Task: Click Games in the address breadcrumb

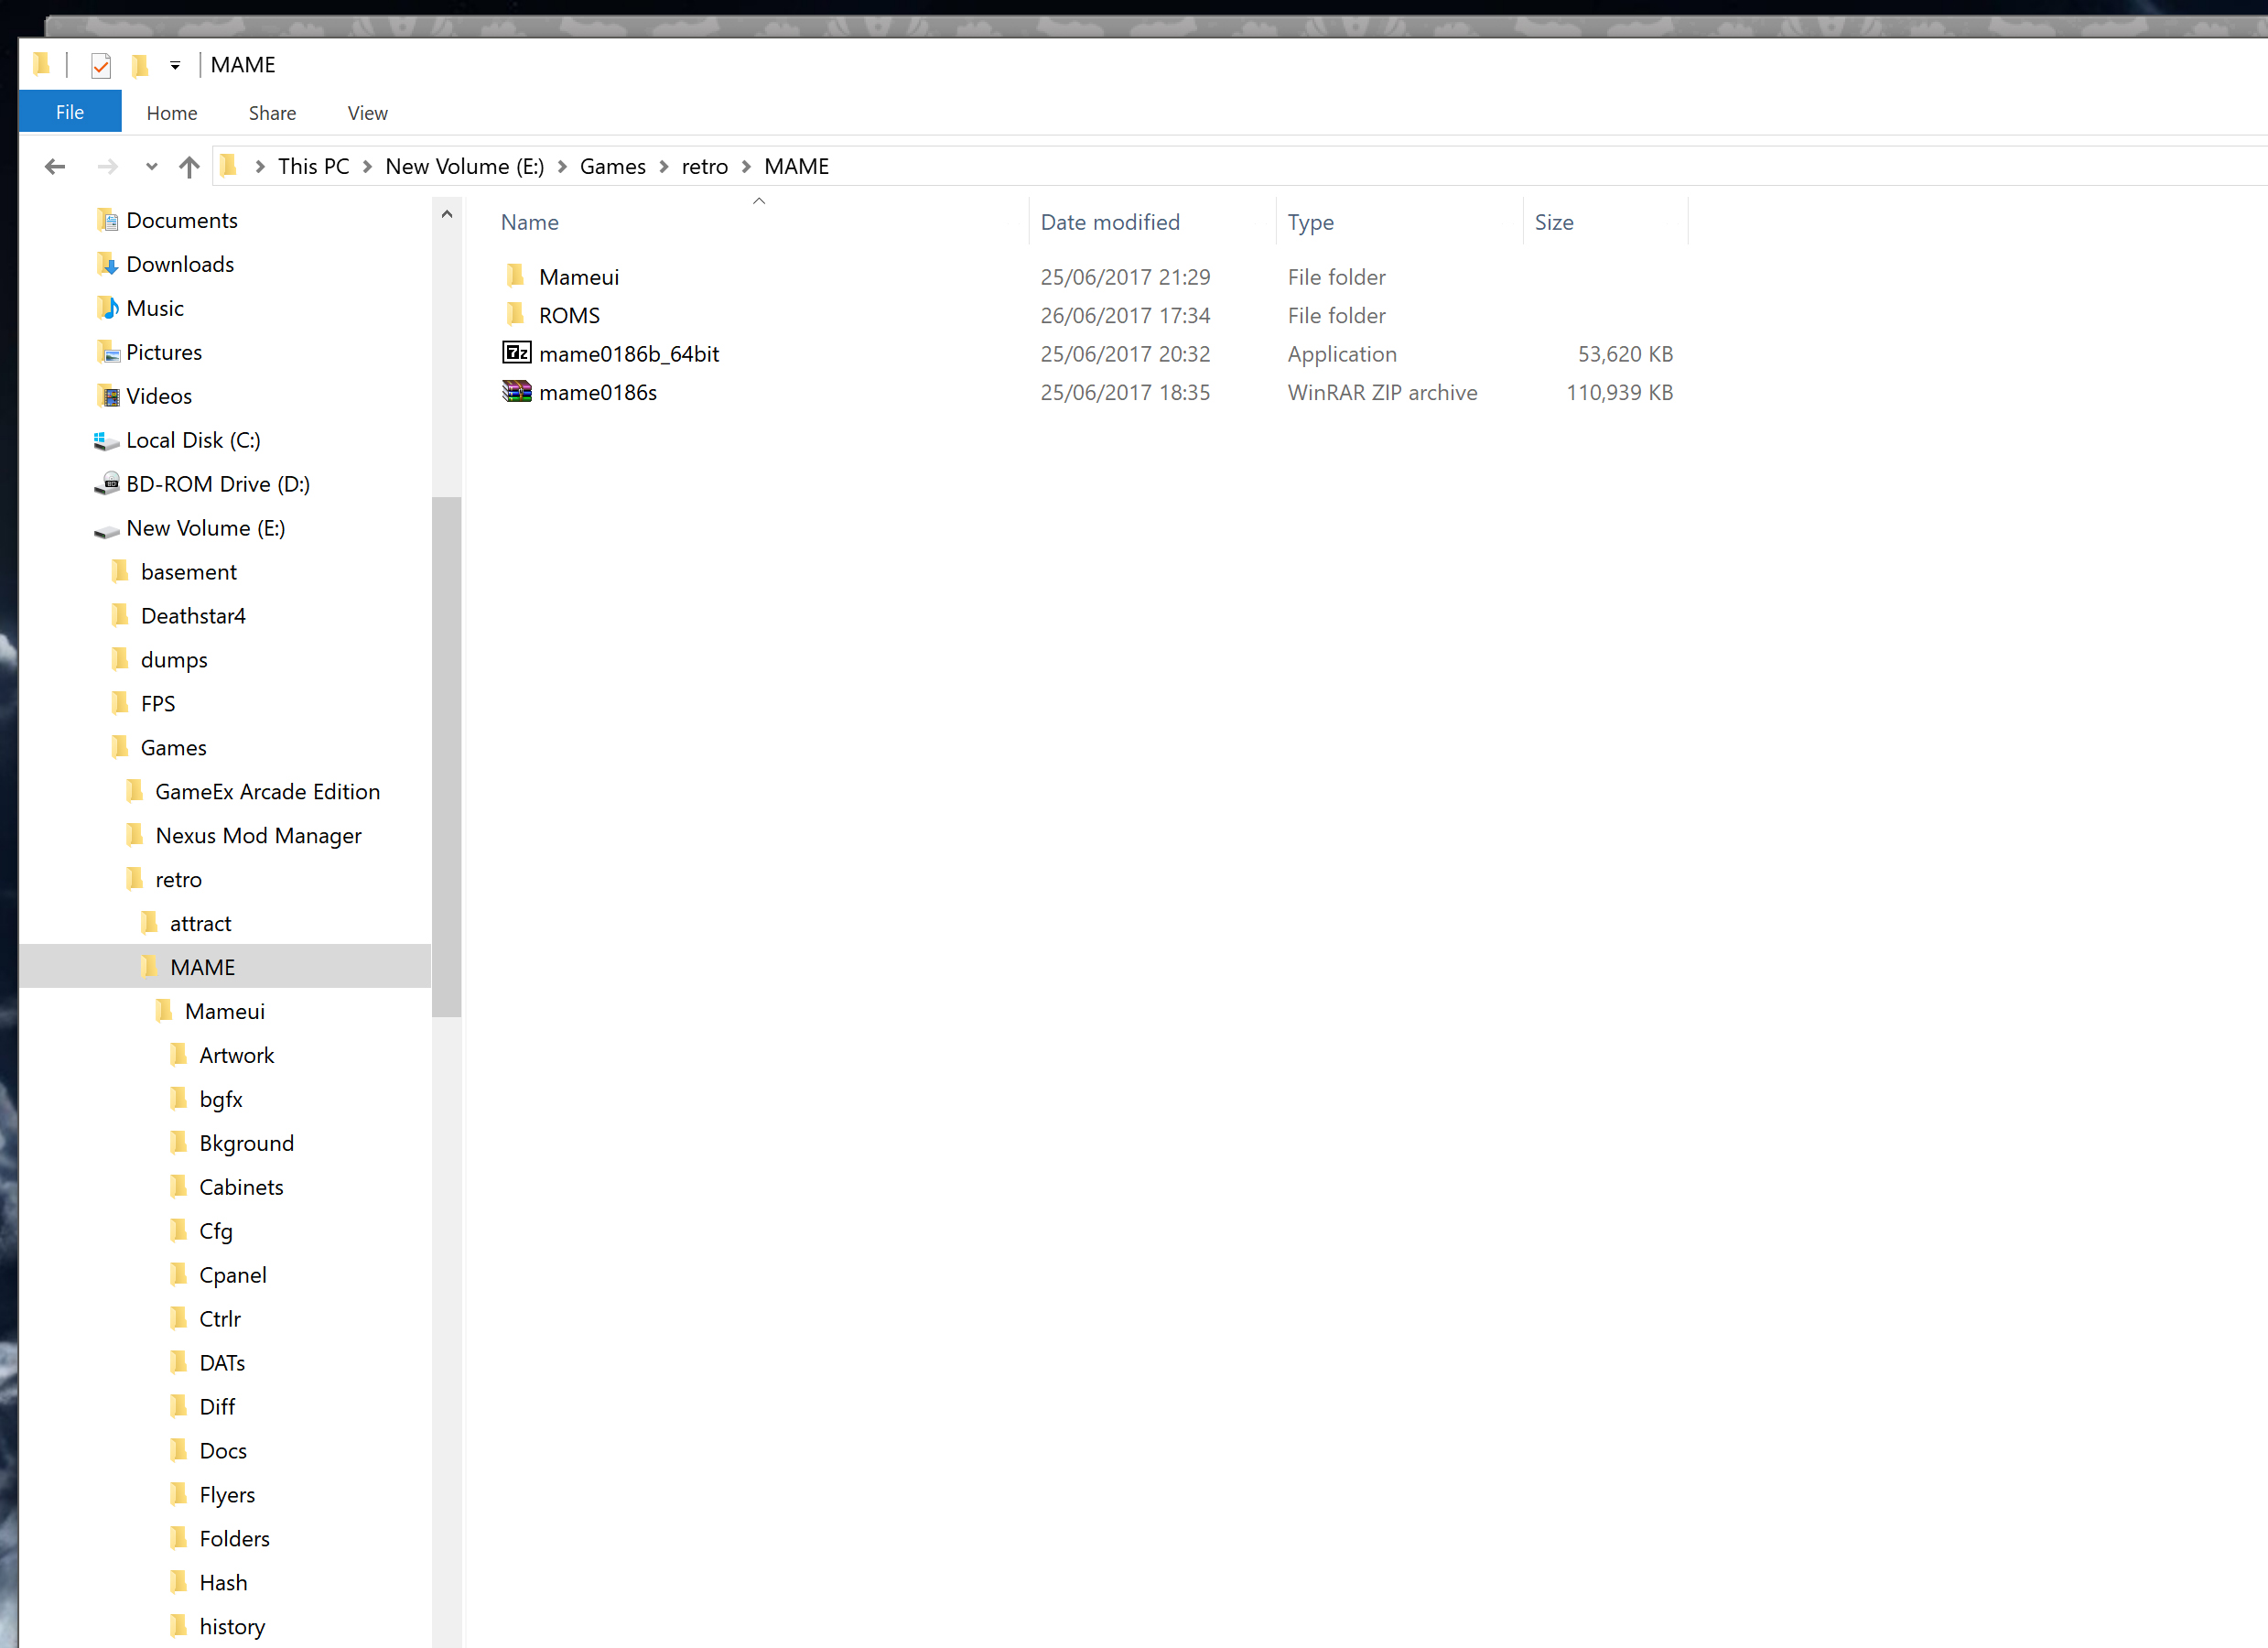Action: [x=612, y=166]
